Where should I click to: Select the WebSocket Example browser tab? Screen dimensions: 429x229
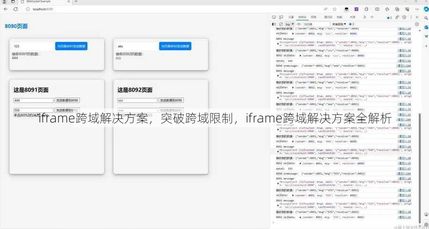pyautogui.click(x=45, y=2)
